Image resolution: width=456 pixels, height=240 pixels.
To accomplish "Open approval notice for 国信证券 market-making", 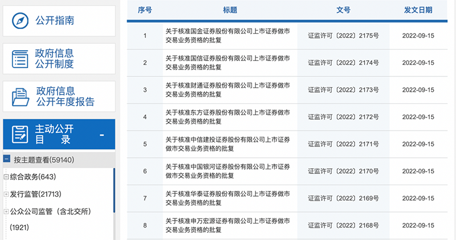I will 227,63.
